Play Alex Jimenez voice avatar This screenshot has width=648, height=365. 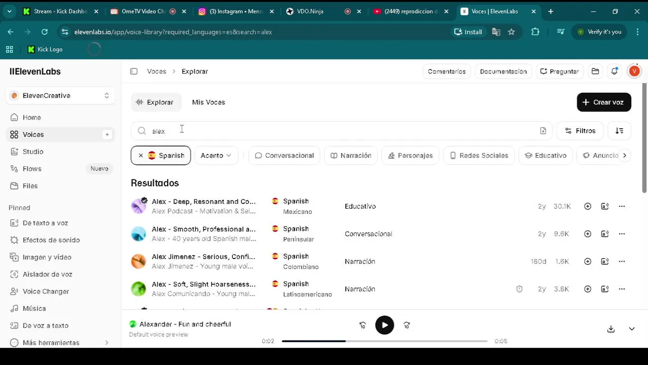pyautogui.click(x=138, y=262)
